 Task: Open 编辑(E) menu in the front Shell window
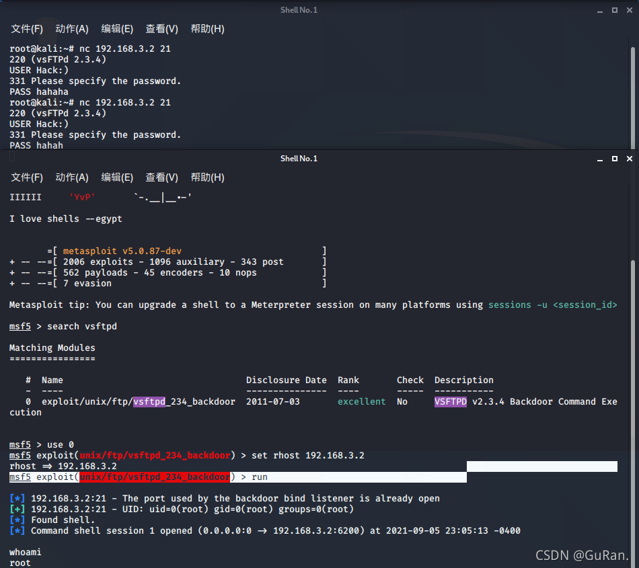117,177
